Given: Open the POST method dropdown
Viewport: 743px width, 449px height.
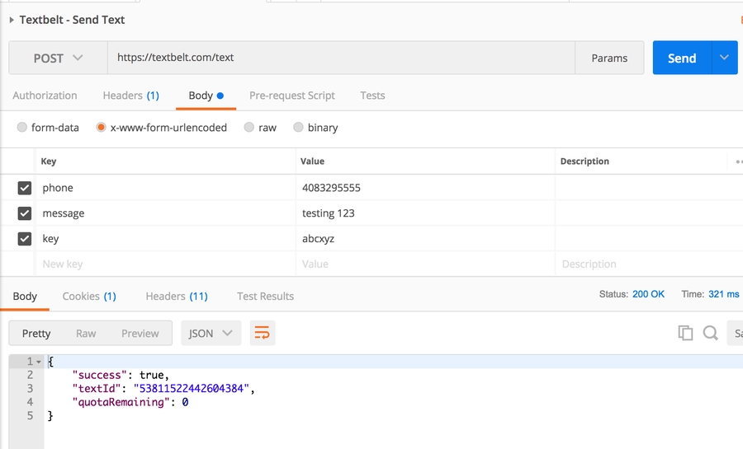Looking at the screenshot, I should 58,58.
